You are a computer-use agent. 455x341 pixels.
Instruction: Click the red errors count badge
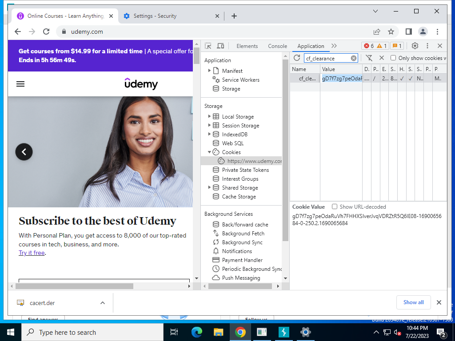click(x=369, y=46)
